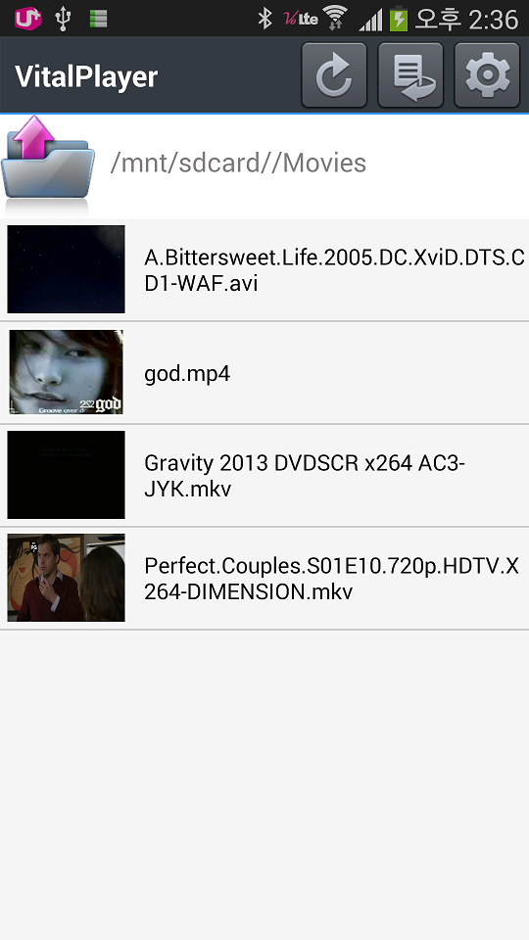
Task: Select the Gravity black thumbnail
Action: (66, 475)
